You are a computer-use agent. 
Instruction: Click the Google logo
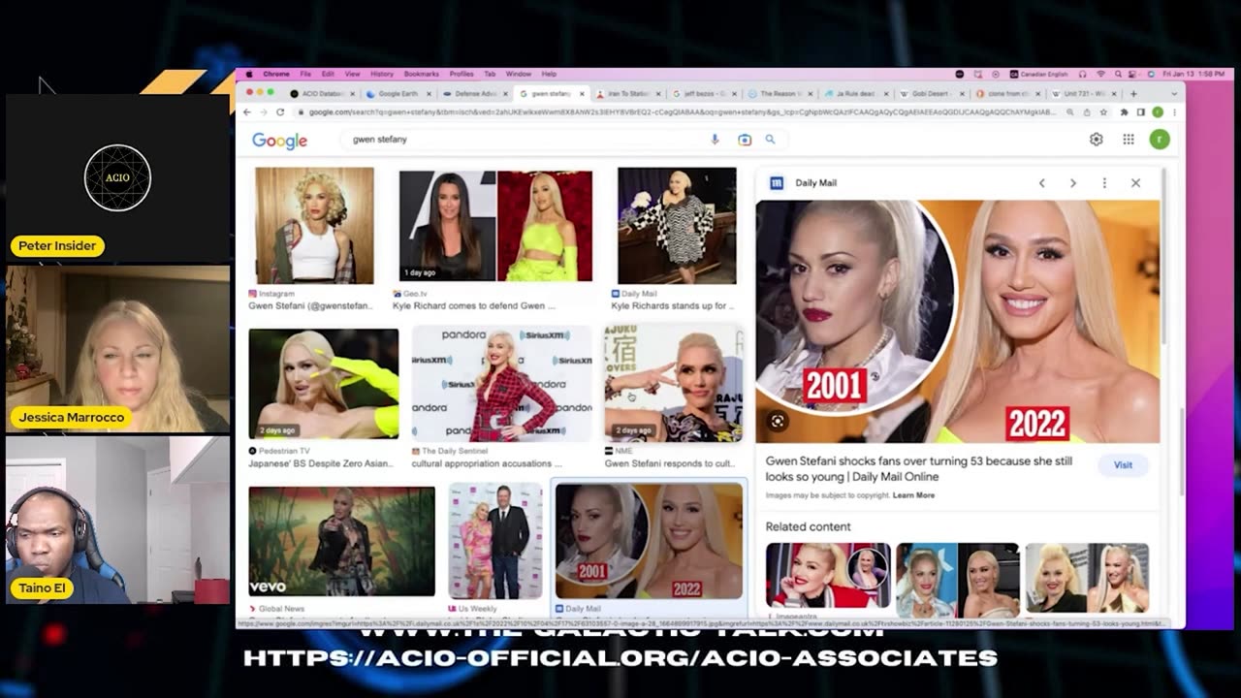(279, 141)
